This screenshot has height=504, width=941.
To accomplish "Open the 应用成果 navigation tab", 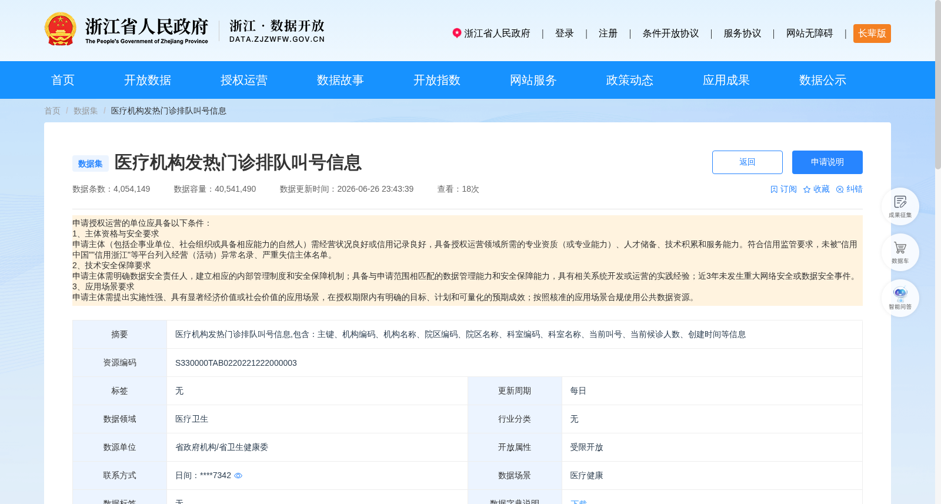I will (726, 80).
